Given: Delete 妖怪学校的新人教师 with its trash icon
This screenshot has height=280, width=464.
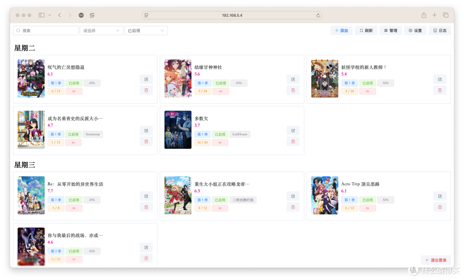Looking at the screenshot, I should coord(440,90).
